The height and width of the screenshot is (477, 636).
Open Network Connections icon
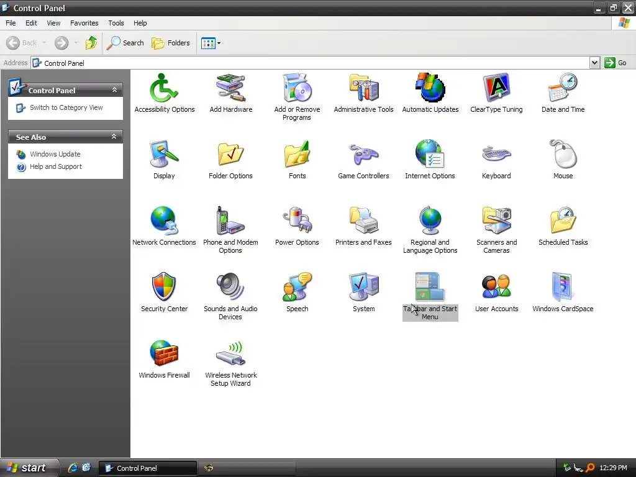pyautogui.click(x=164, y=220)
